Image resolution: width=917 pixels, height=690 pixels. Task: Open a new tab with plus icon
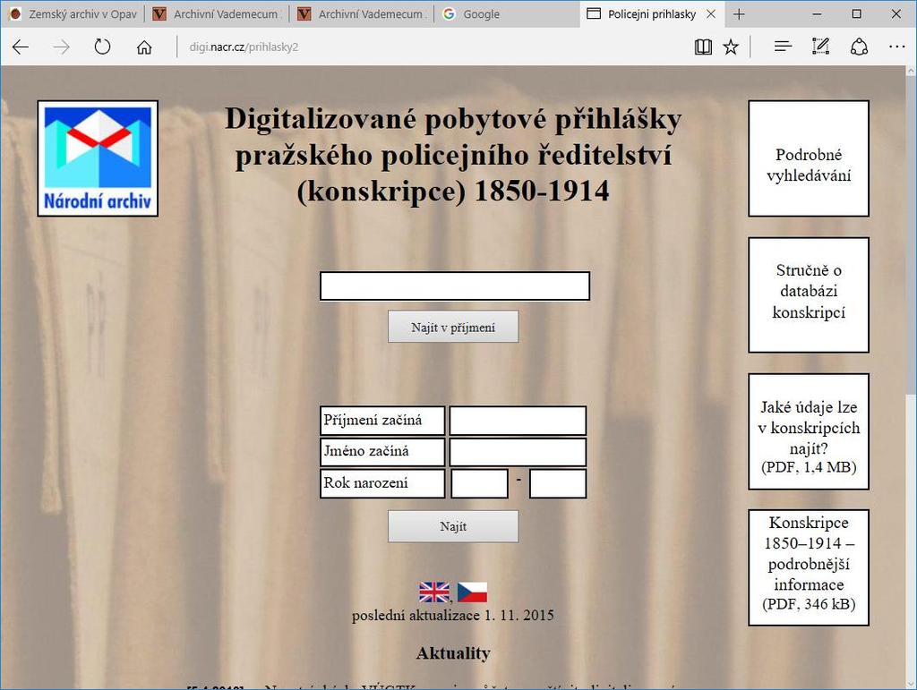pos(739,14)
